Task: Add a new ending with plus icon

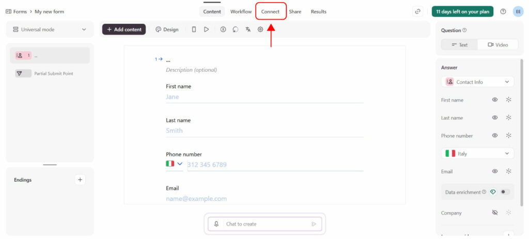Action: click(x=80, y=180)
